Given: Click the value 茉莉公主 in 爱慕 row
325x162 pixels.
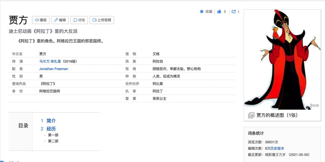Looking at the screenshot, I should pyautogui.click(x=159, y=99).
